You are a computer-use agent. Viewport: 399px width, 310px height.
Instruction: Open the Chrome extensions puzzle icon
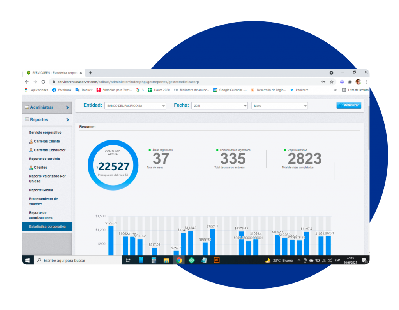(350, 82)
